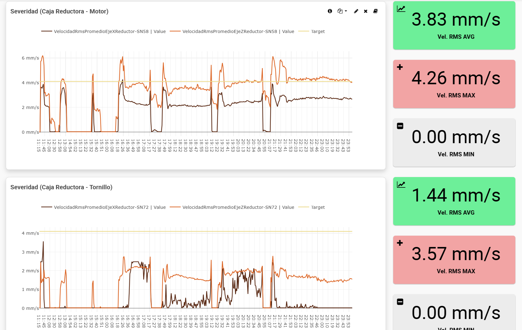The width and height of the screenshot is (522, 330).
Task: Click the 3 mm/s axis label in the Tornillo chart
Action: [30, 252]
